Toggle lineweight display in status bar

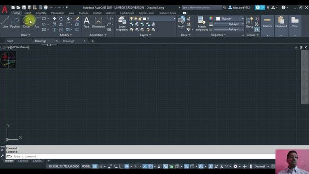pyautogui.click(x=160, y=166)
